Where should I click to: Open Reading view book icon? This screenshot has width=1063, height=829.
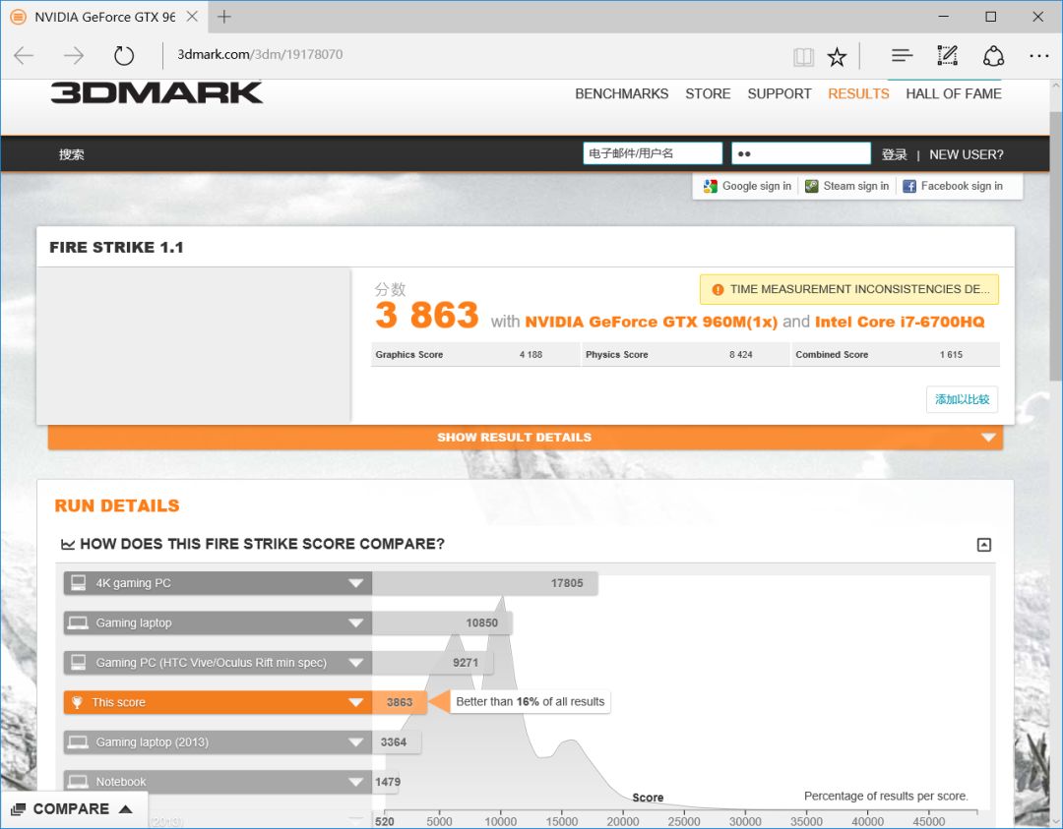tap(803, 57)
